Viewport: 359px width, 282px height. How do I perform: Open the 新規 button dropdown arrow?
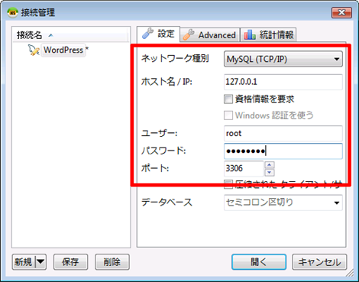pos(40,261)
